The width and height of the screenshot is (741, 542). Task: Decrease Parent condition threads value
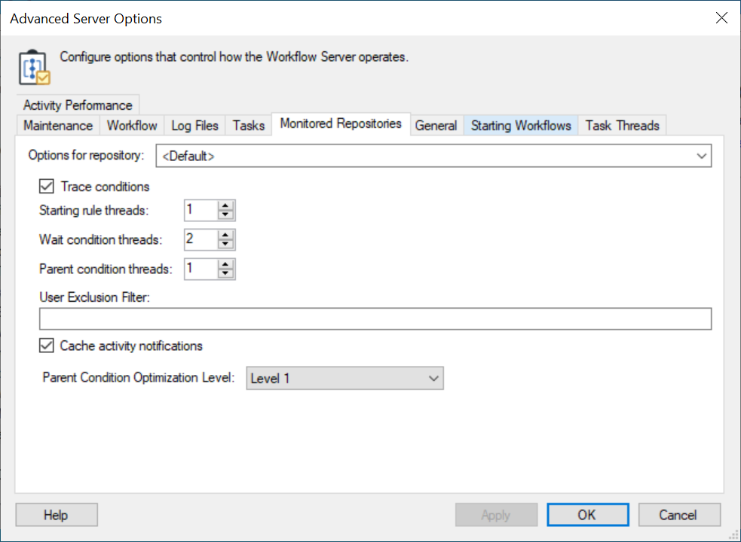[225, 274]
